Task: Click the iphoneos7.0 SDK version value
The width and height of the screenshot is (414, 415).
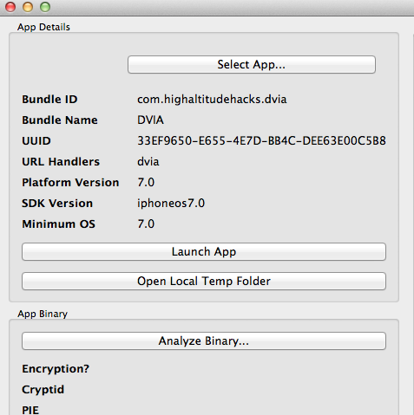Action: click(171, 204)
